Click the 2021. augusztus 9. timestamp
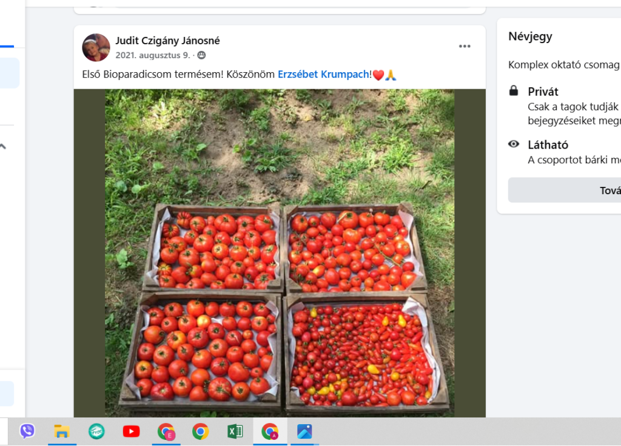 (x=153, y=55)
